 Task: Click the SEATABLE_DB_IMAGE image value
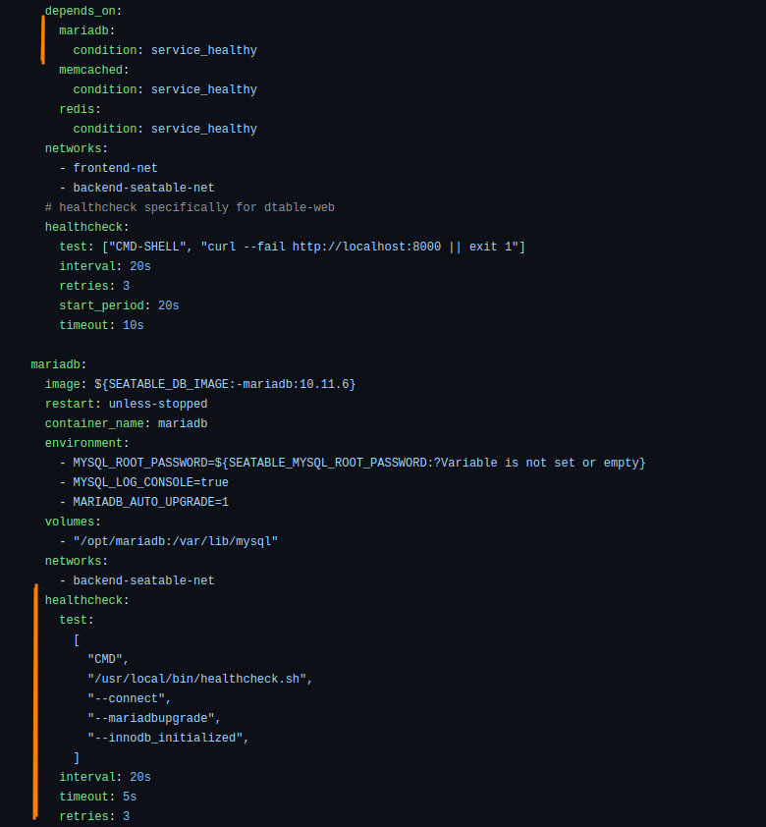point(225,384)
